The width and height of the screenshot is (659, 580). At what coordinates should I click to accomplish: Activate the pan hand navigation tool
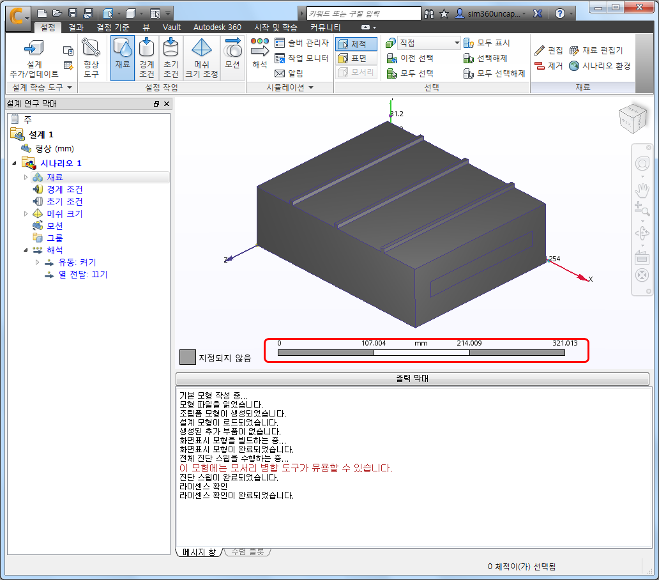(642, 190)
